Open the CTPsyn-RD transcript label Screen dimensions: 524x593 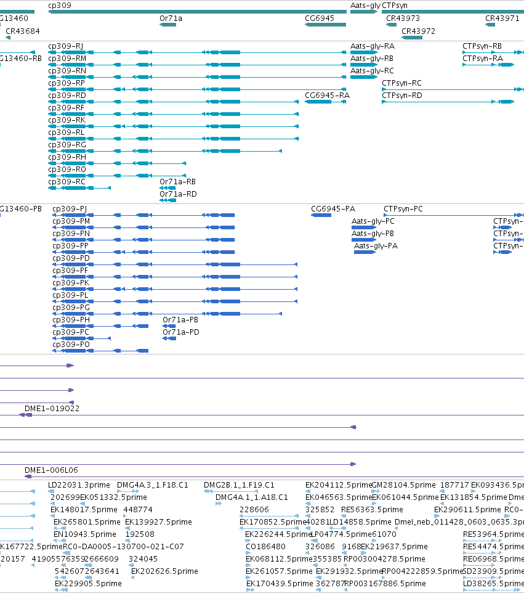[402, 96]
